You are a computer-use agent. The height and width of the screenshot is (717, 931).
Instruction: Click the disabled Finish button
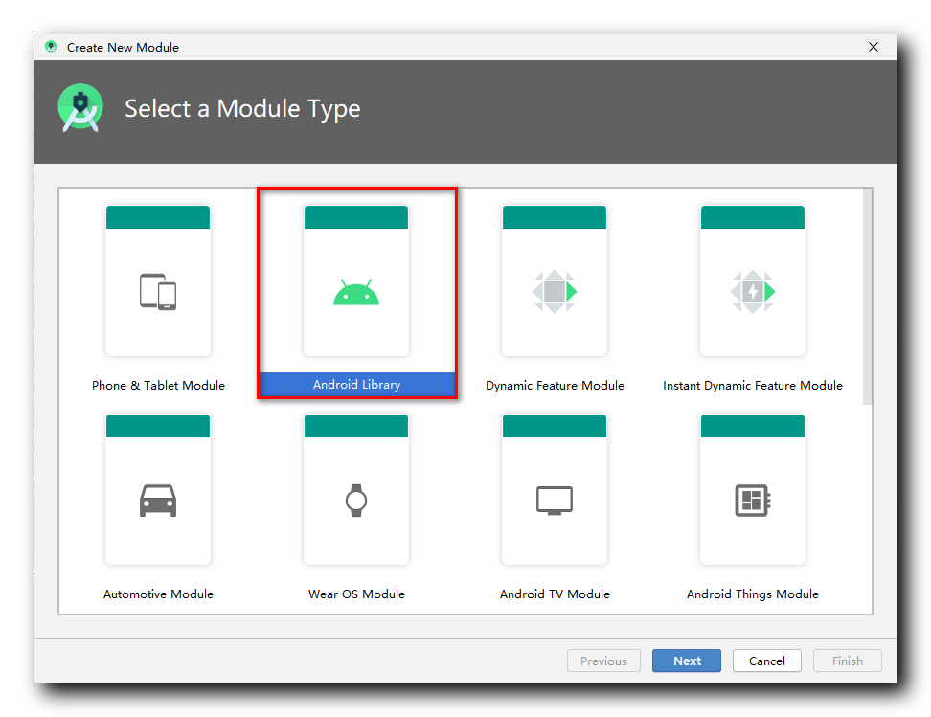point(848,661)
